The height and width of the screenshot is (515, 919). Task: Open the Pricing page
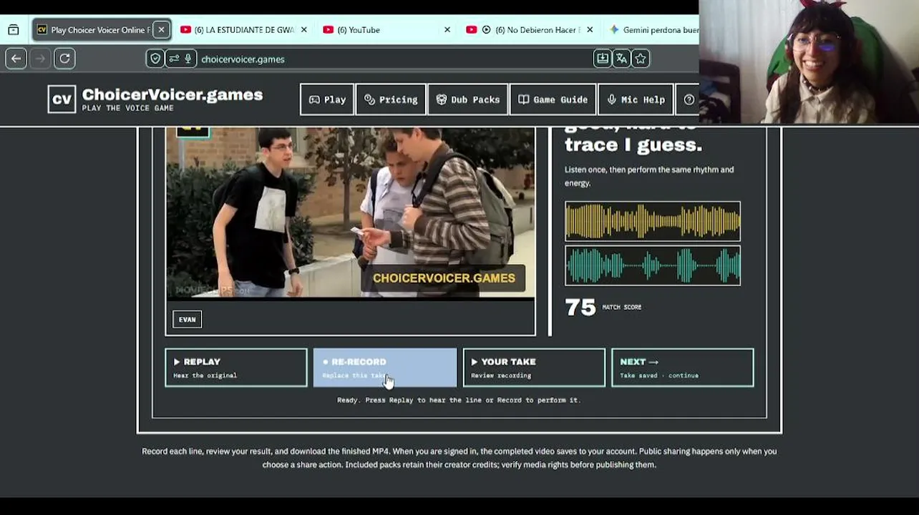[391, 99]
